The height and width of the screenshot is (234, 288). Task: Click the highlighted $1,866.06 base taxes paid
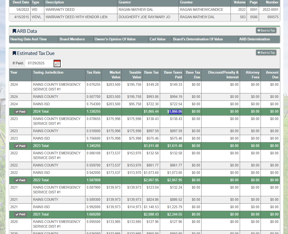[x=175, y=112]
